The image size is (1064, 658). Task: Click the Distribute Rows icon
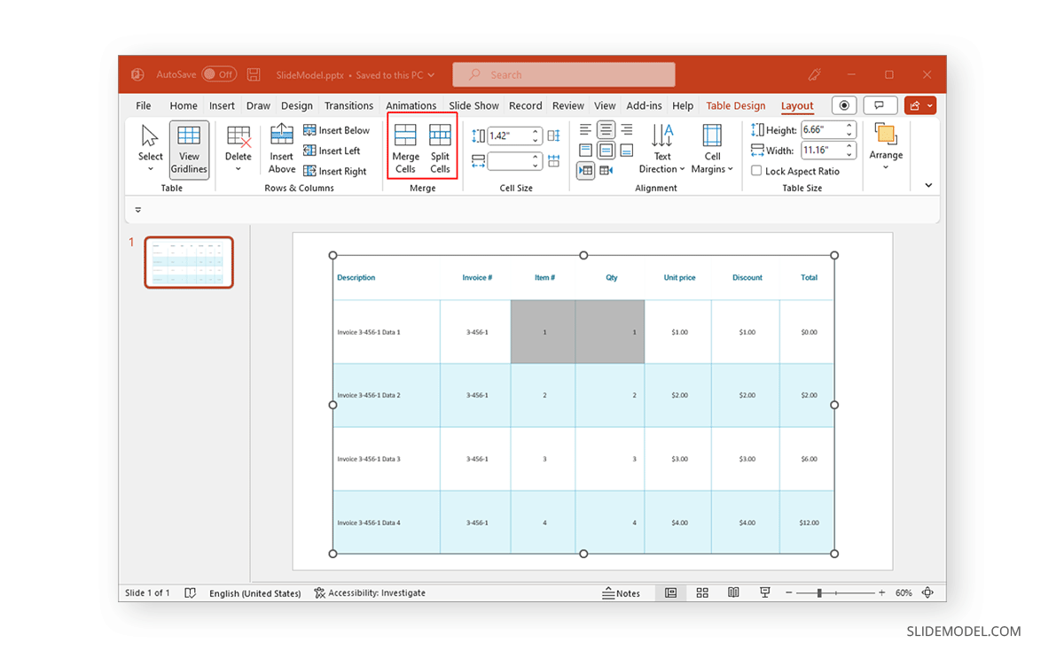(554, 135)
